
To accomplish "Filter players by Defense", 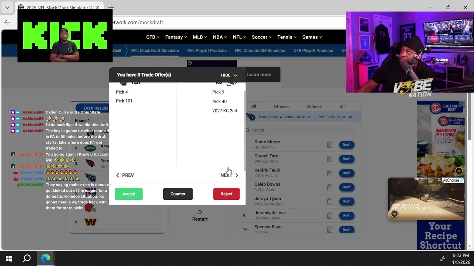I will (314, 106).
